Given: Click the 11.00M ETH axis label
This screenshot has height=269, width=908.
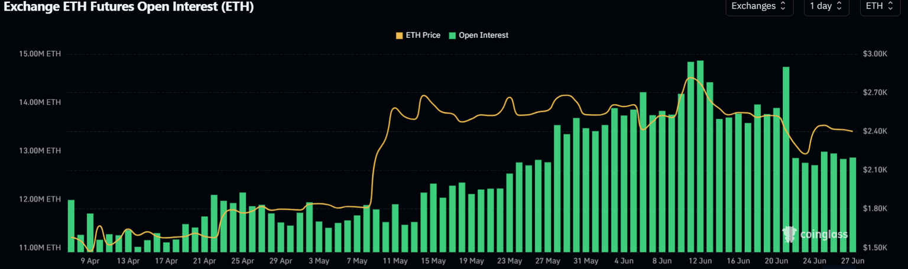Looking at the screenshot, I should tap(41, 247).
